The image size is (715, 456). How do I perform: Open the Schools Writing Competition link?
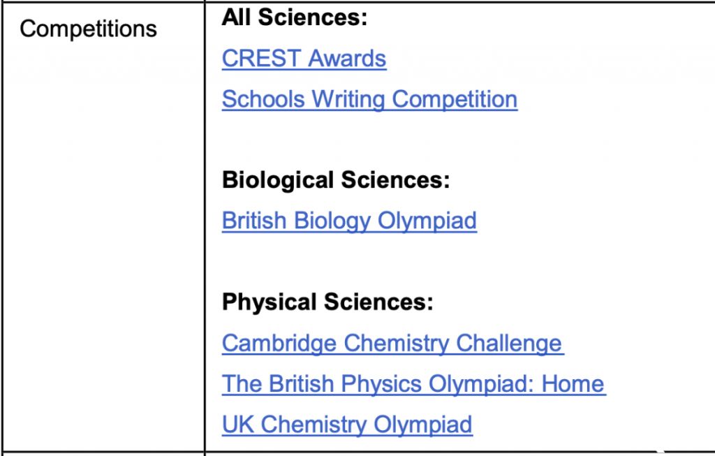[369, 99]
